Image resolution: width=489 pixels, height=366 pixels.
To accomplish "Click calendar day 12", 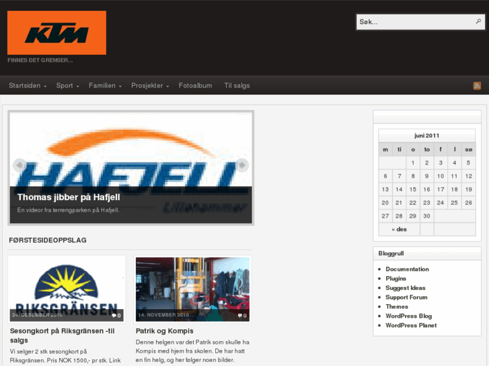I will 468,176.
